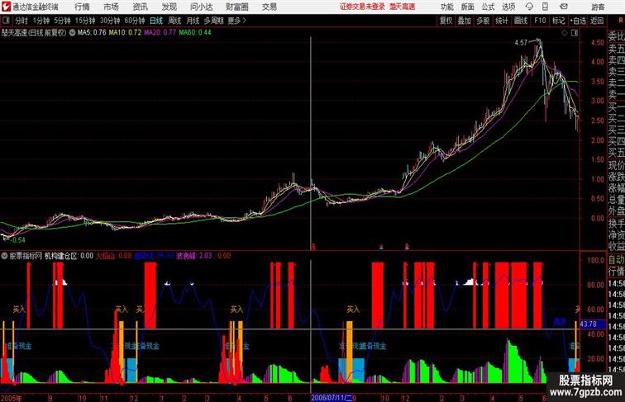Open the 功能 menu

coord(446,7)
